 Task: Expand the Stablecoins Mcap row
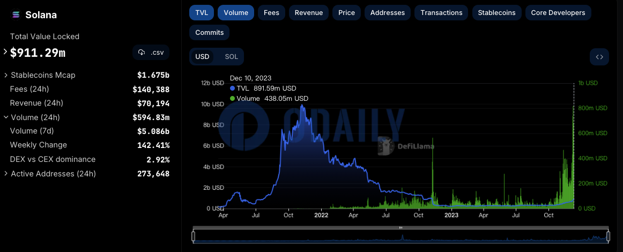[x=6, y=75]
